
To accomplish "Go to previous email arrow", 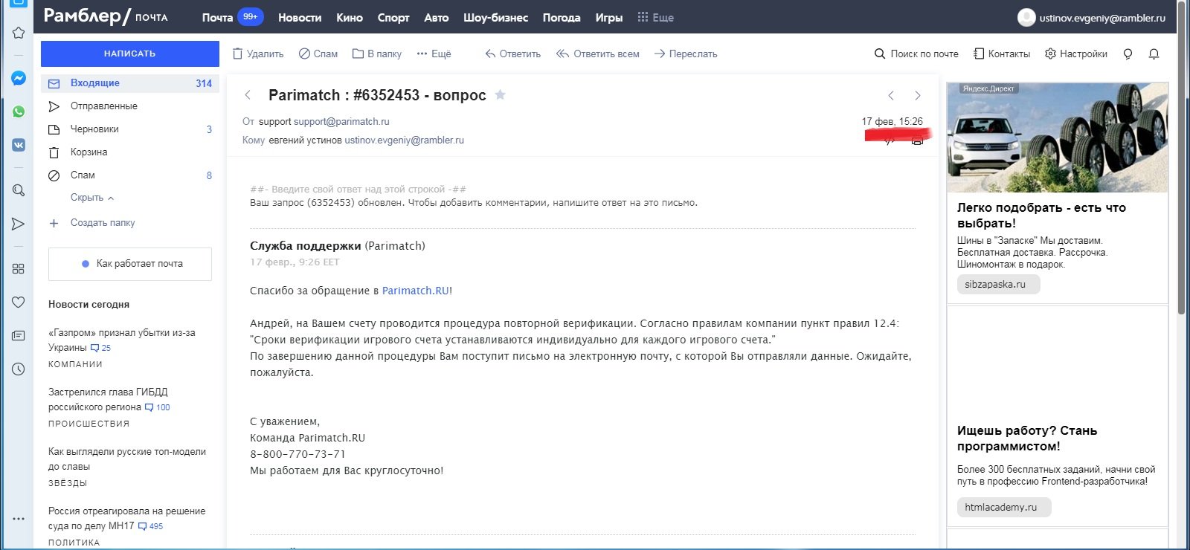I will [891, 95].
